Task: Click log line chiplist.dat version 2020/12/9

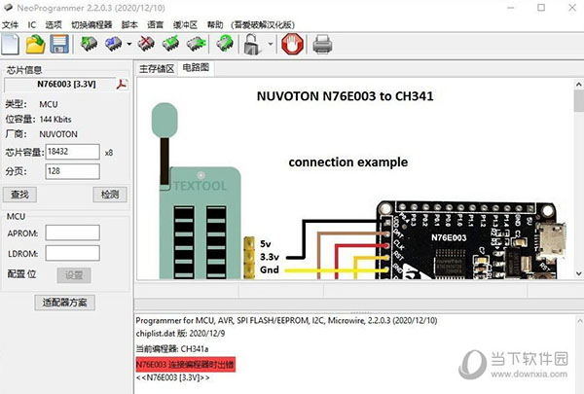Action: click(180, 334)
